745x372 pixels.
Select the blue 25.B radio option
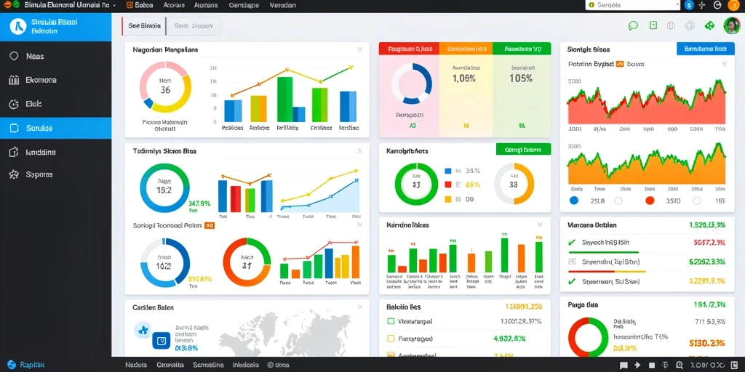(573, 201)
